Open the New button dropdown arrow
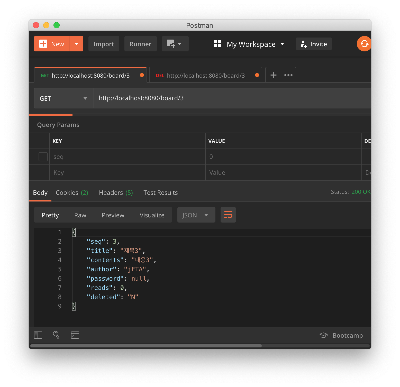Image resolution: width=400 pixels, height=387 pixels. pyautogui.click(x=77, y=44)
